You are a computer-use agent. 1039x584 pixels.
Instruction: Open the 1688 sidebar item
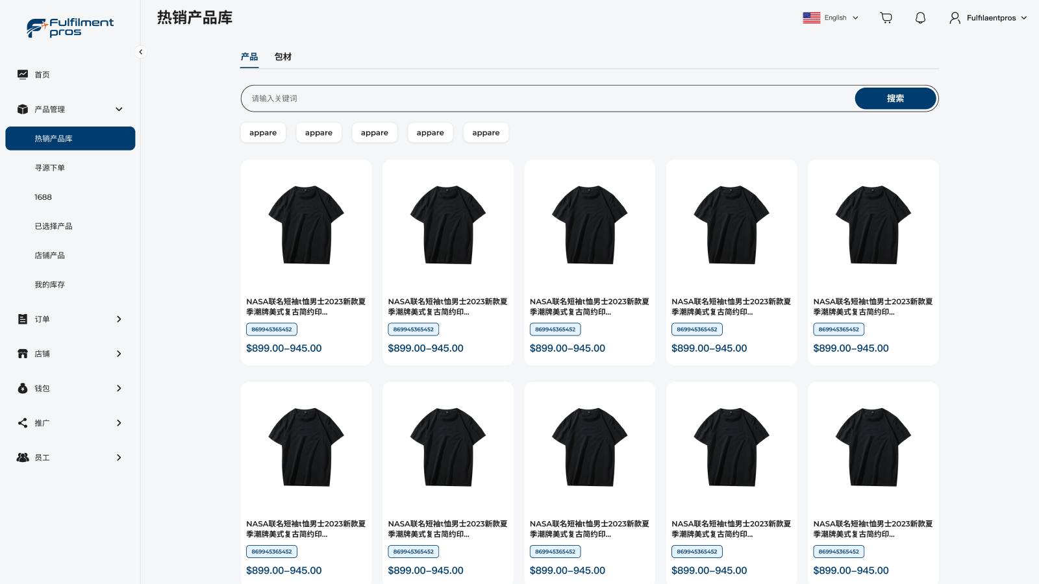tap(43, 197)
